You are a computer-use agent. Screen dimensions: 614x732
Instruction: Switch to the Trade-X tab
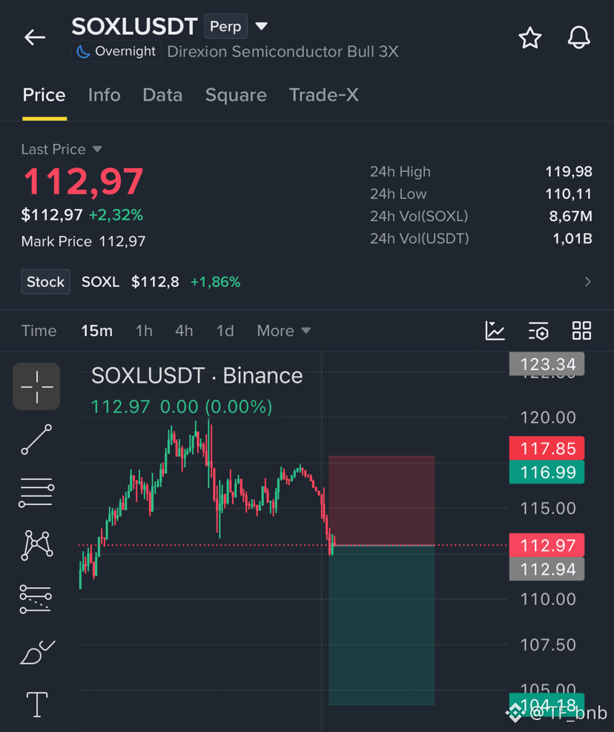click(x=324, y=95)
